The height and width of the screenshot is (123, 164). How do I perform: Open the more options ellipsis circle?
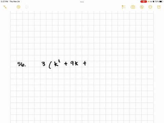pyautogui.click(x=150, y=7)
